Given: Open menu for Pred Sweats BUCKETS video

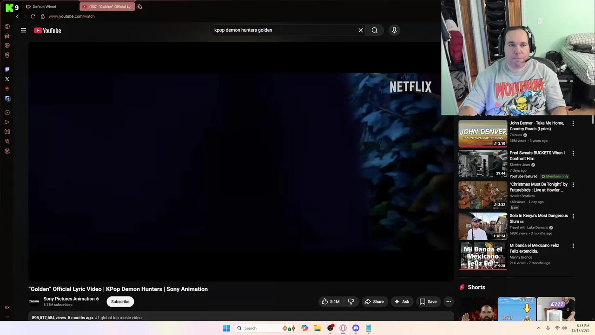Looking at the screenshot, I should pyautogui.click(x=573, y=153).
